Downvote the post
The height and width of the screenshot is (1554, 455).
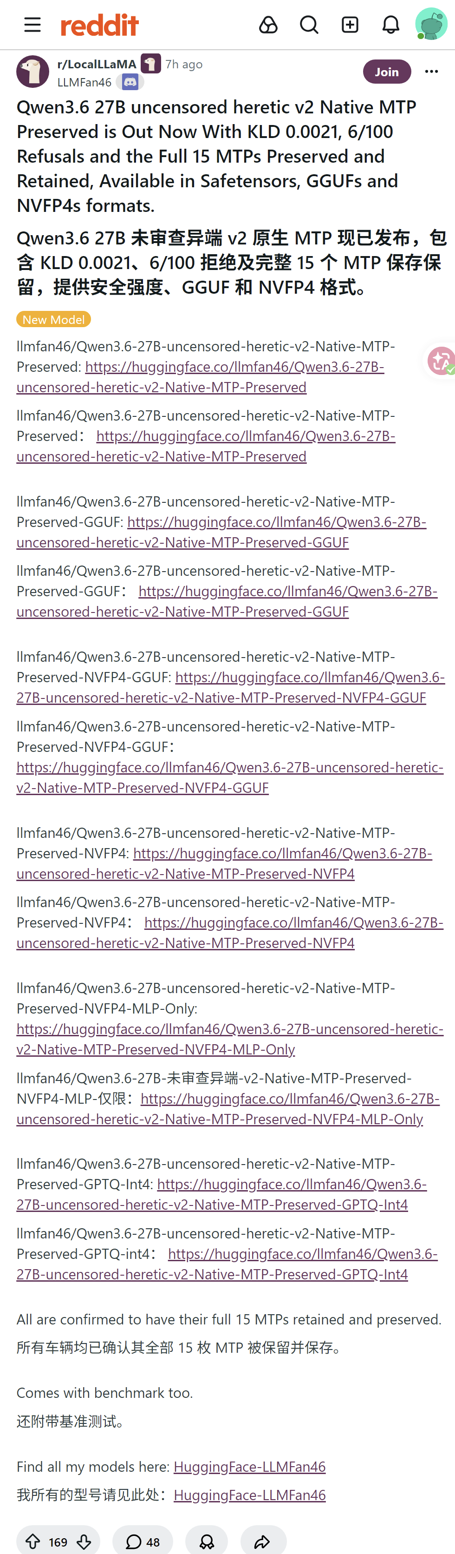pyautogui.click(x=84, y=1542)
